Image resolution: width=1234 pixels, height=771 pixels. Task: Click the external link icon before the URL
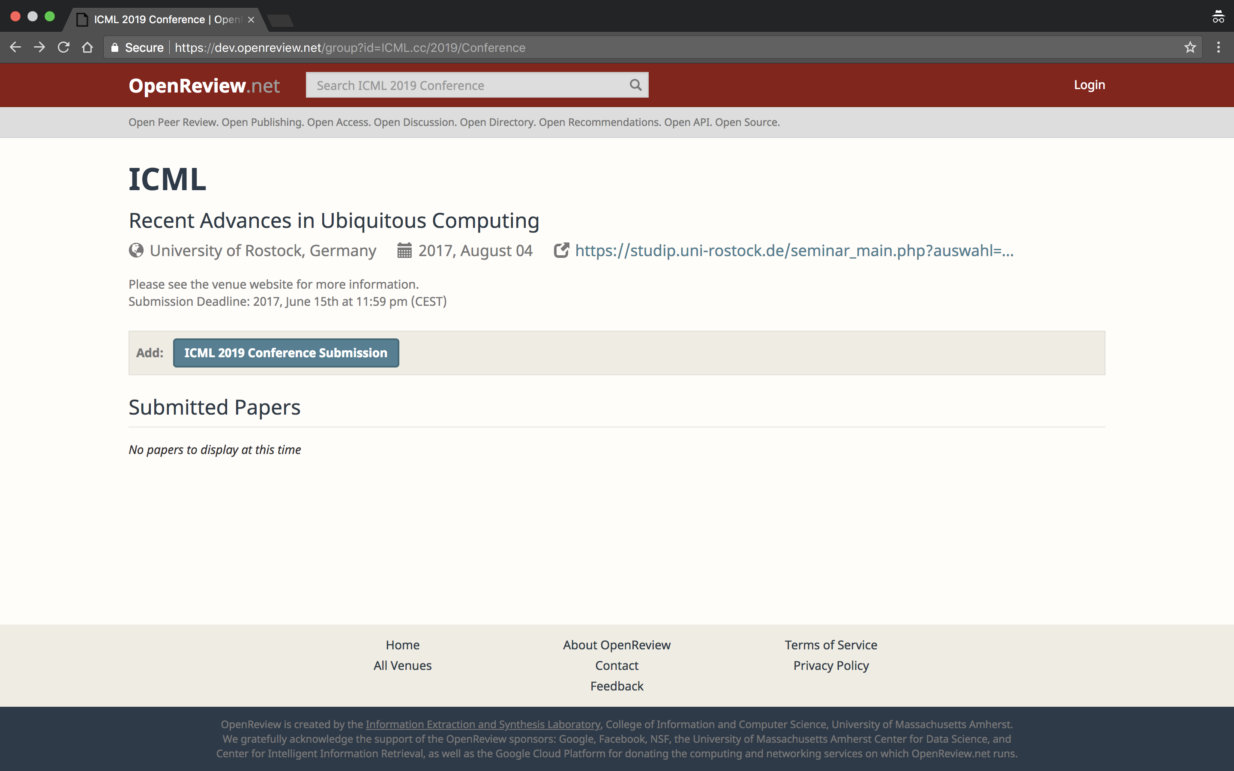tap(561, 251)
